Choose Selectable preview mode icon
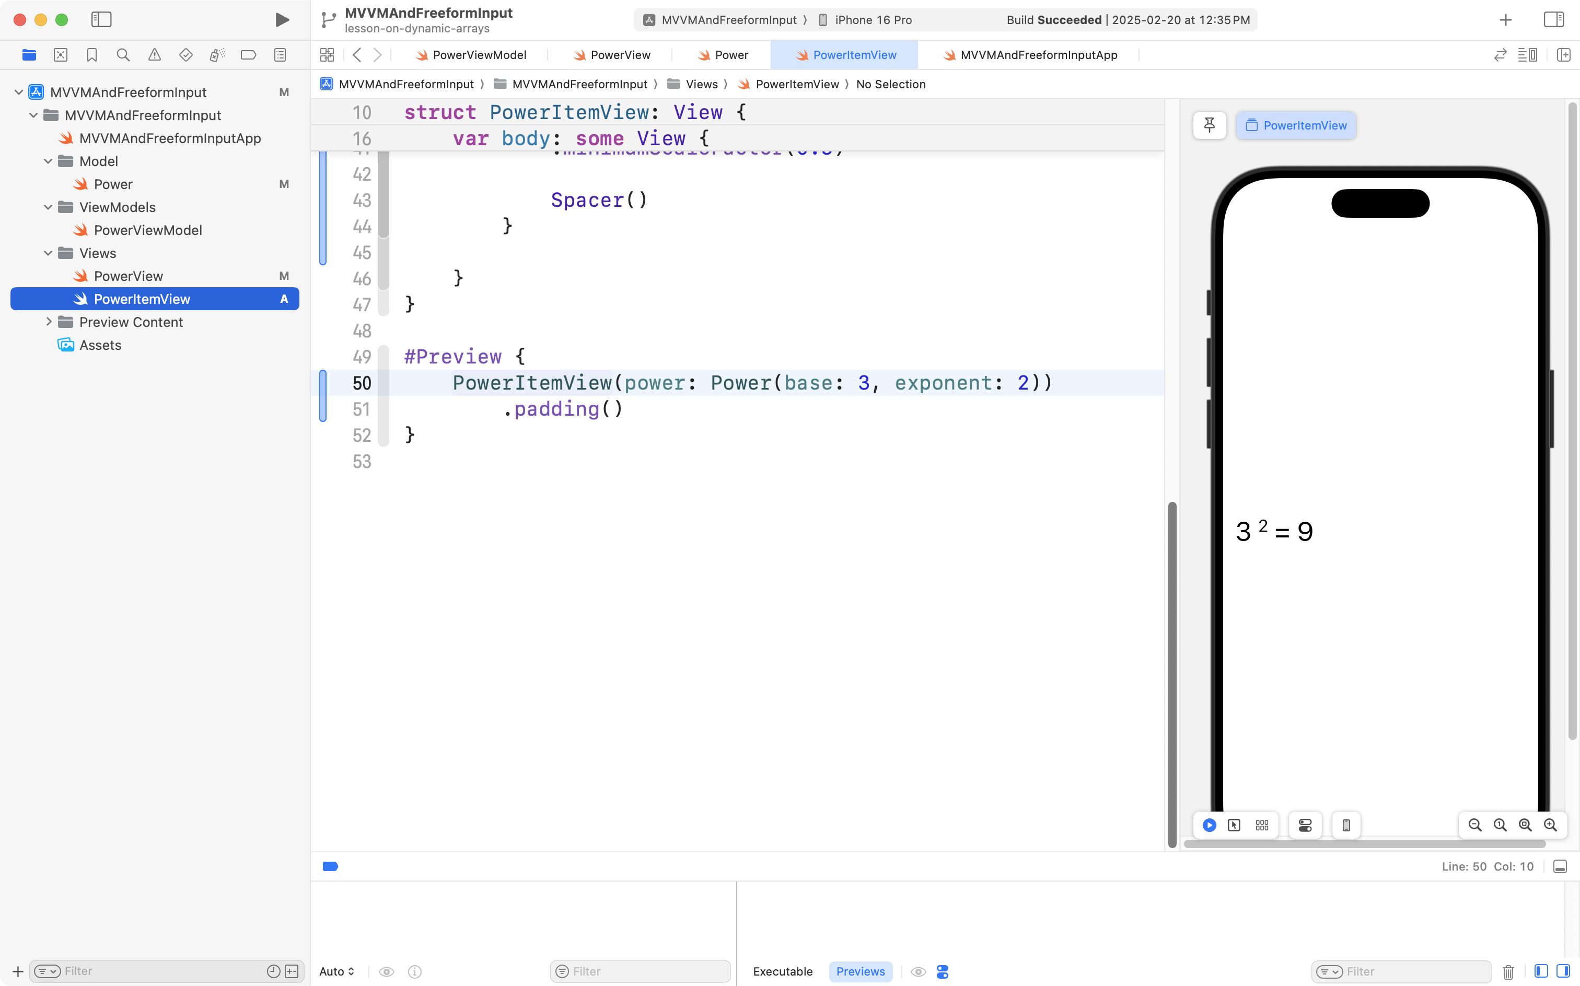 pos(1234,825)
